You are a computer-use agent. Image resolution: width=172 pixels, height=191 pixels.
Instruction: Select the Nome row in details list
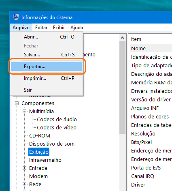click(151, 48)
